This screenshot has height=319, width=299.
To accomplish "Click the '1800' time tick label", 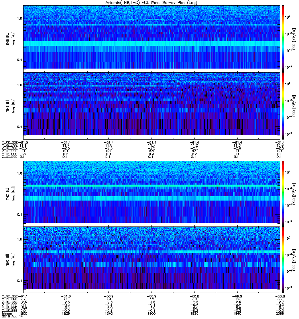I will click(x=23, y=313).
